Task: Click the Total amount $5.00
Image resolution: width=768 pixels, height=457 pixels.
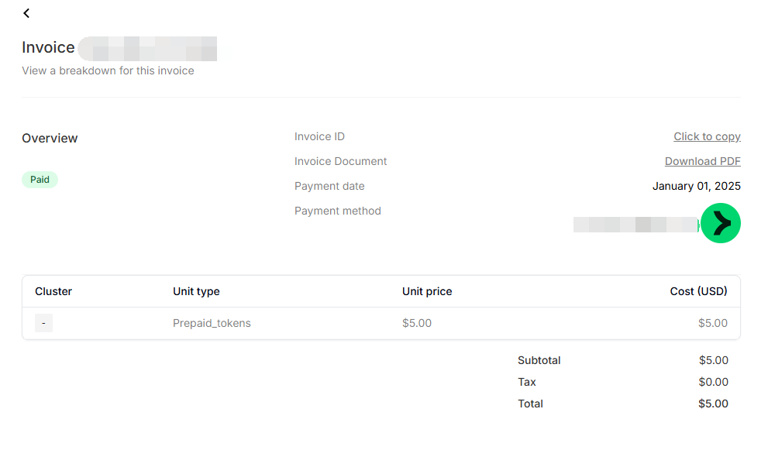Action: [x=713, y=404]
